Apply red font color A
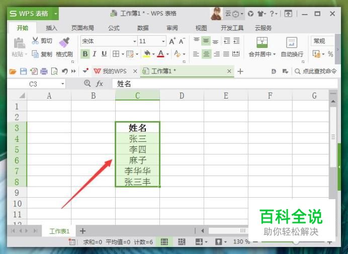Image resolution: width=348 pixels, height=254 pixels. point(161,54)
